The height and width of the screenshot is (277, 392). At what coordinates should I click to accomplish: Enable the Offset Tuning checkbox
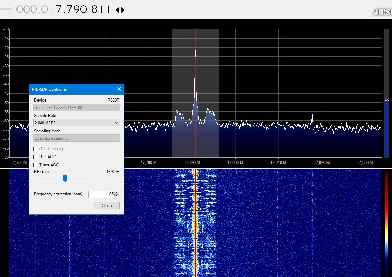pos(35,149)
